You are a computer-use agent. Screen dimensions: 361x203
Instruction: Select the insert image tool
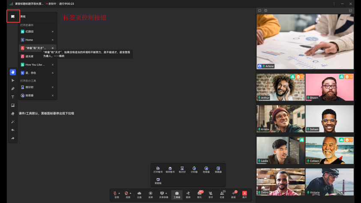click(13, 105)
